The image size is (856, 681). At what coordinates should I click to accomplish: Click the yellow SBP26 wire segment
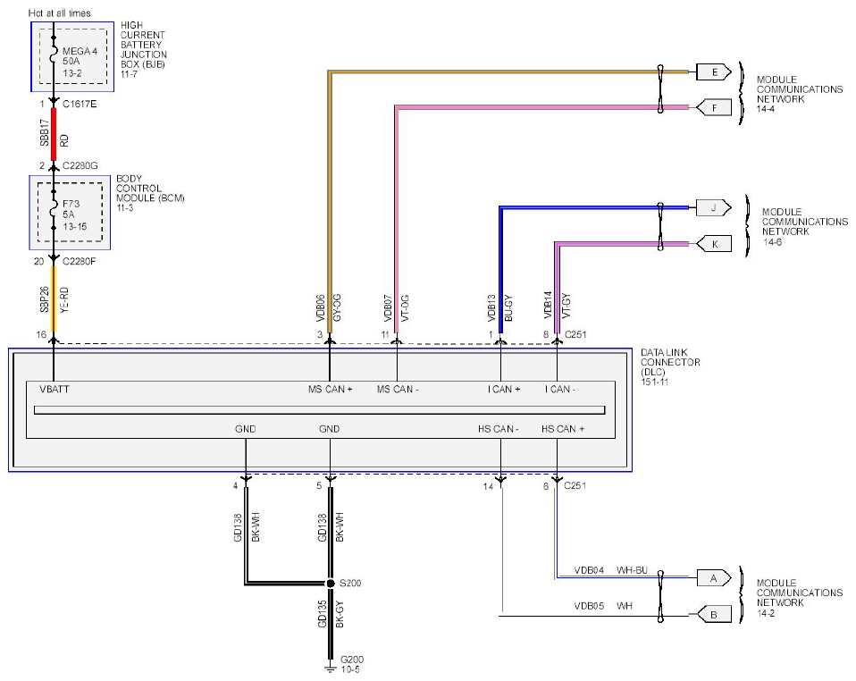pos(54,298)
